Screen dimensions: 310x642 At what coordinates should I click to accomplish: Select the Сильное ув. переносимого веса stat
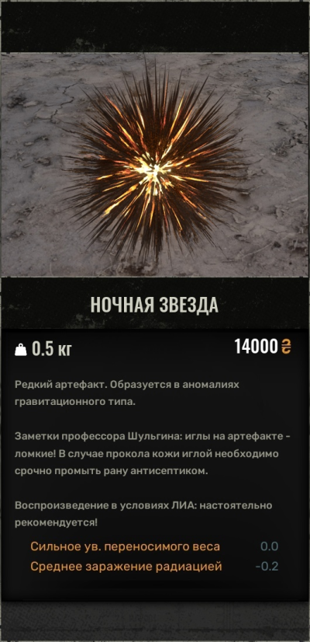(x=125, y=546)
